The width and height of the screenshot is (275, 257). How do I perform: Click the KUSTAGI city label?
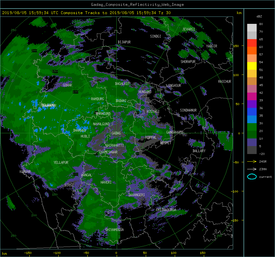(153, 112)
